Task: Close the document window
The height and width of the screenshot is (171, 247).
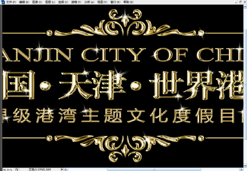Action: point(245,2)
